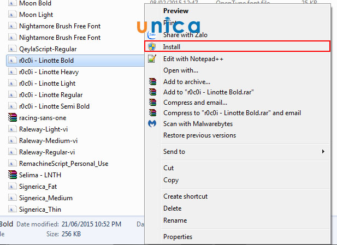
Task: Click font icon of r0c0i - Linotte Light
Action: (x=12, y=83)
